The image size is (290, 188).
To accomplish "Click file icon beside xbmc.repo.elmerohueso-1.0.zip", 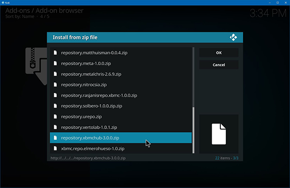I will click(x=55, y=148).
